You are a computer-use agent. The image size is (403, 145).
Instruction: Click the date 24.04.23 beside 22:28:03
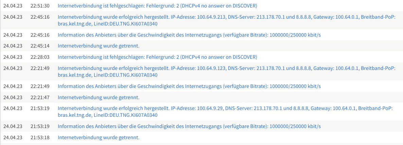(13, 57)
